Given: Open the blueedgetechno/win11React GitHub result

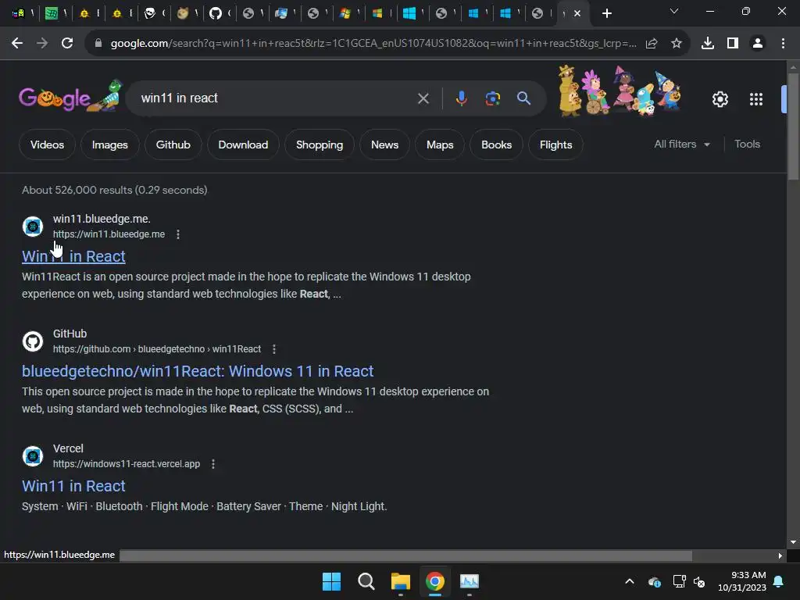Looking at the screenshot, I should [198, 371].
